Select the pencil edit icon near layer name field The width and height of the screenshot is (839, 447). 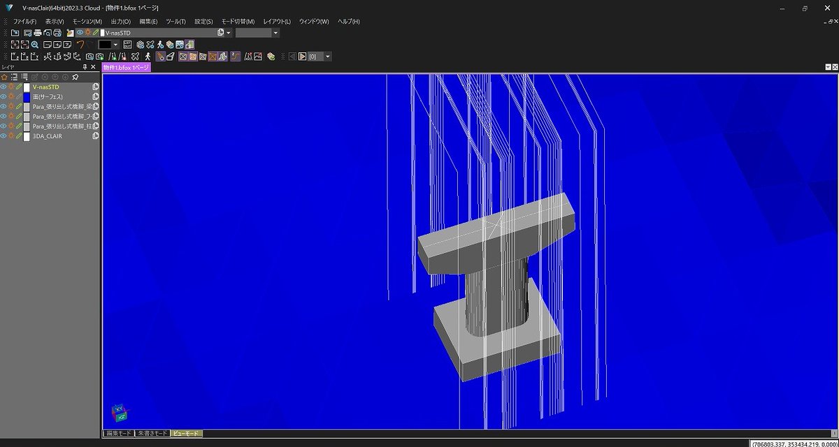[95, 33]
